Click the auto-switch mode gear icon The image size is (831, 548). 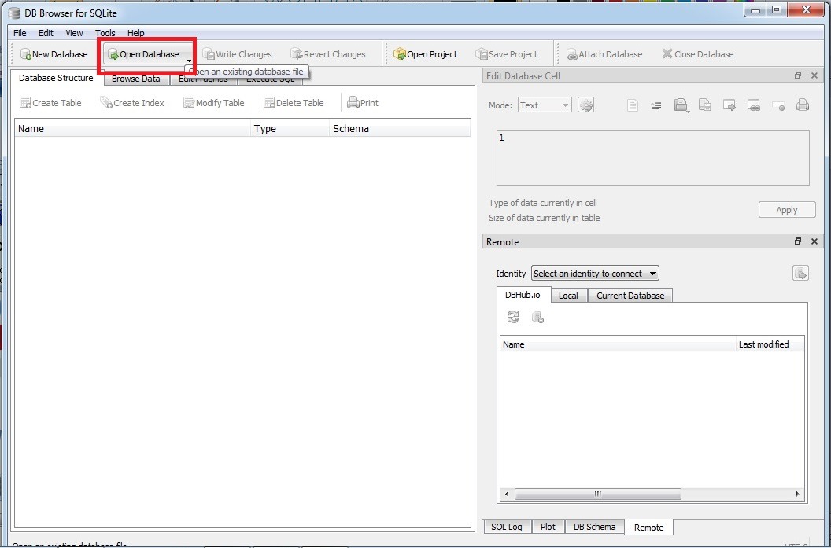585,105
